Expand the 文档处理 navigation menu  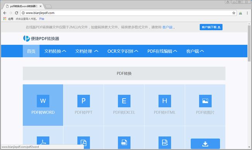click(87, 51)
